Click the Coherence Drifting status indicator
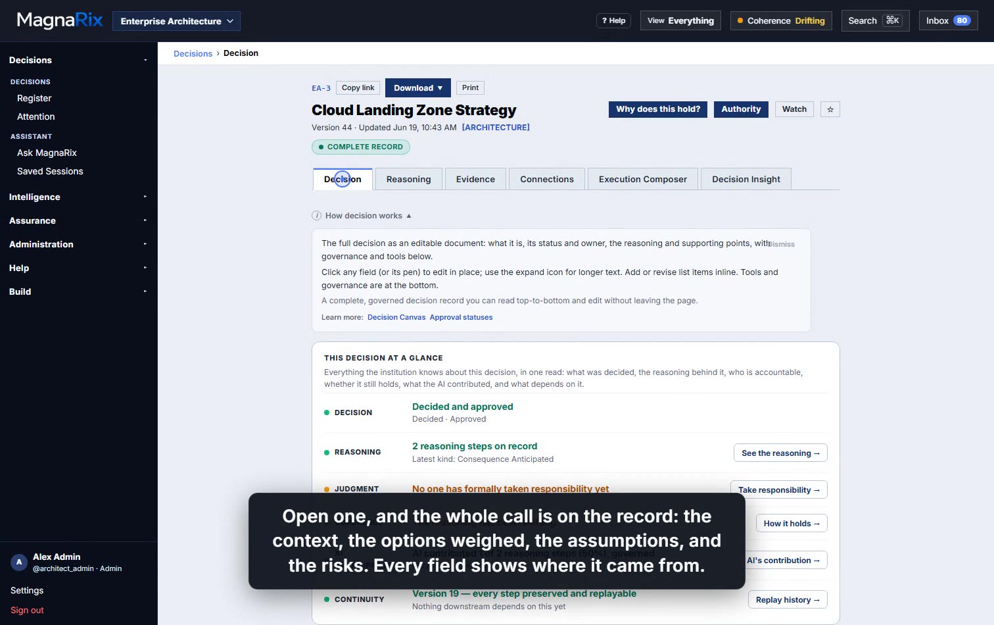Screen dimensions: 994x625 pos(781,20)
